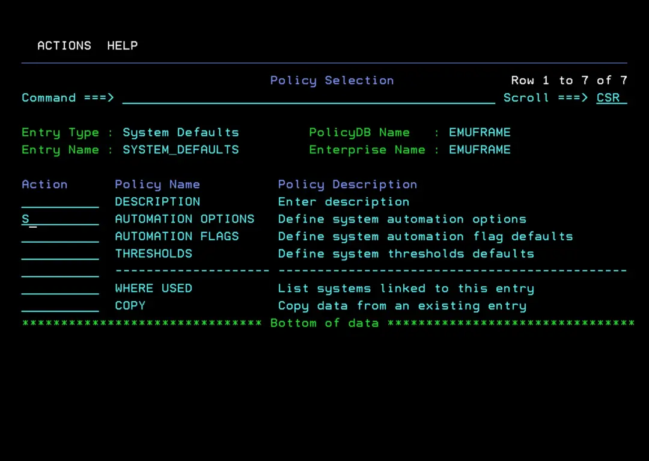Click the Enterprise Name value EMUFRAME

click(480, 150)
